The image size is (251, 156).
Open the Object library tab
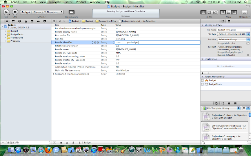click(x=229, y=103)
